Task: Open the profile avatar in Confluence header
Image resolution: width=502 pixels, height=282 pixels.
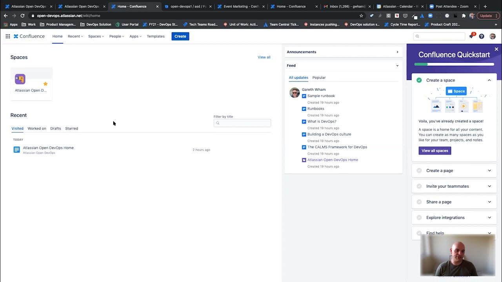Action: tap(493, 36)
